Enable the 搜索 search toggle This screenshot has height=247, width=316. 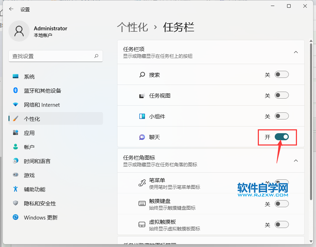pos(281,75)
